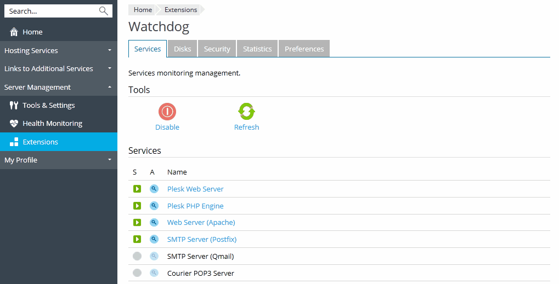Click the Home house icon in sidebar

click(x=14, y=32)
